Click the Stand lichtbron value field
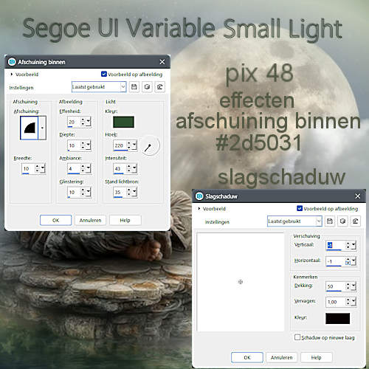369x369 pixels. tap(120, 192)
